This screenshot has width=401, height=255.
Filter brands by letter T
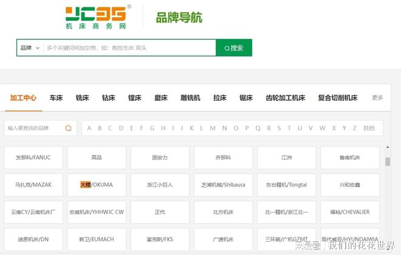[x=289, y=128]
